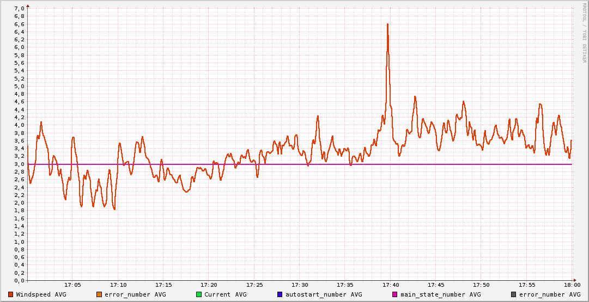This screenshot has height=302, width=589.
Task: Select the autostart_number AVG legend label
Action: pos(324,294)
